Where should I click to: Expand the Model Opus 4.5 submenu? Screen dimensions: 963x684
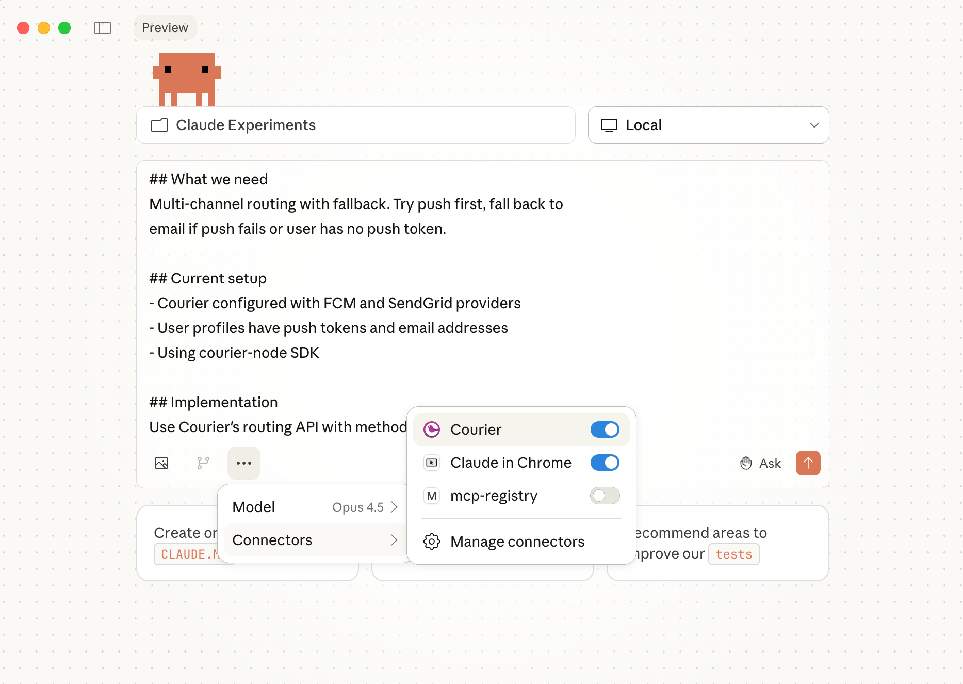pos(315,507)
